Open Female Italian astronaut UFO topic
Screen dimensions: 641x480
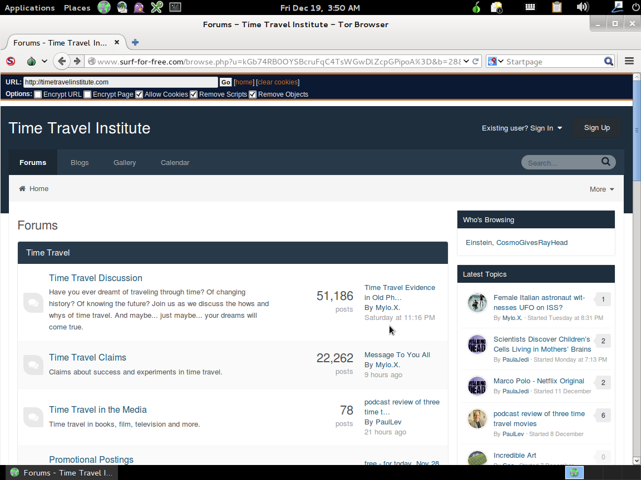539,302
